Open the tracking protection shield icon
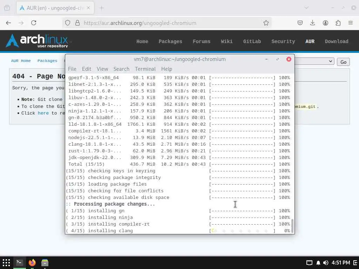This screenshot has width=359, height=269. tap(68, 23)
